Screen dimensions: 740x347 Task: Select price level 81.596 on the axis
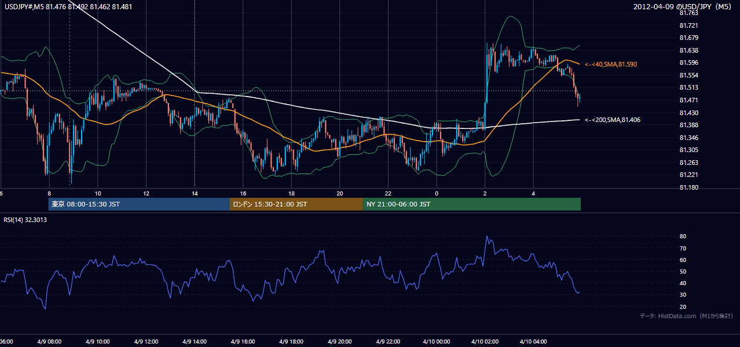coord(688,62)
